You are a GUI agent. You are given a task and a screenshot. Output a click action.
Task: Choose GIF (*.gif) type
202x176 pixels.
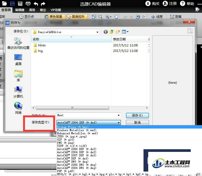point(66,140)
